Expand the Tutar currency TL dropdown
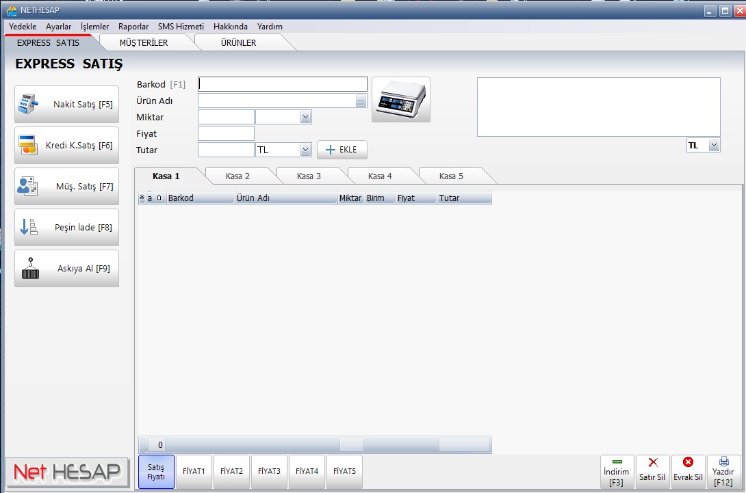Viewport: 746px width, 493px height. tap(305, 150)
